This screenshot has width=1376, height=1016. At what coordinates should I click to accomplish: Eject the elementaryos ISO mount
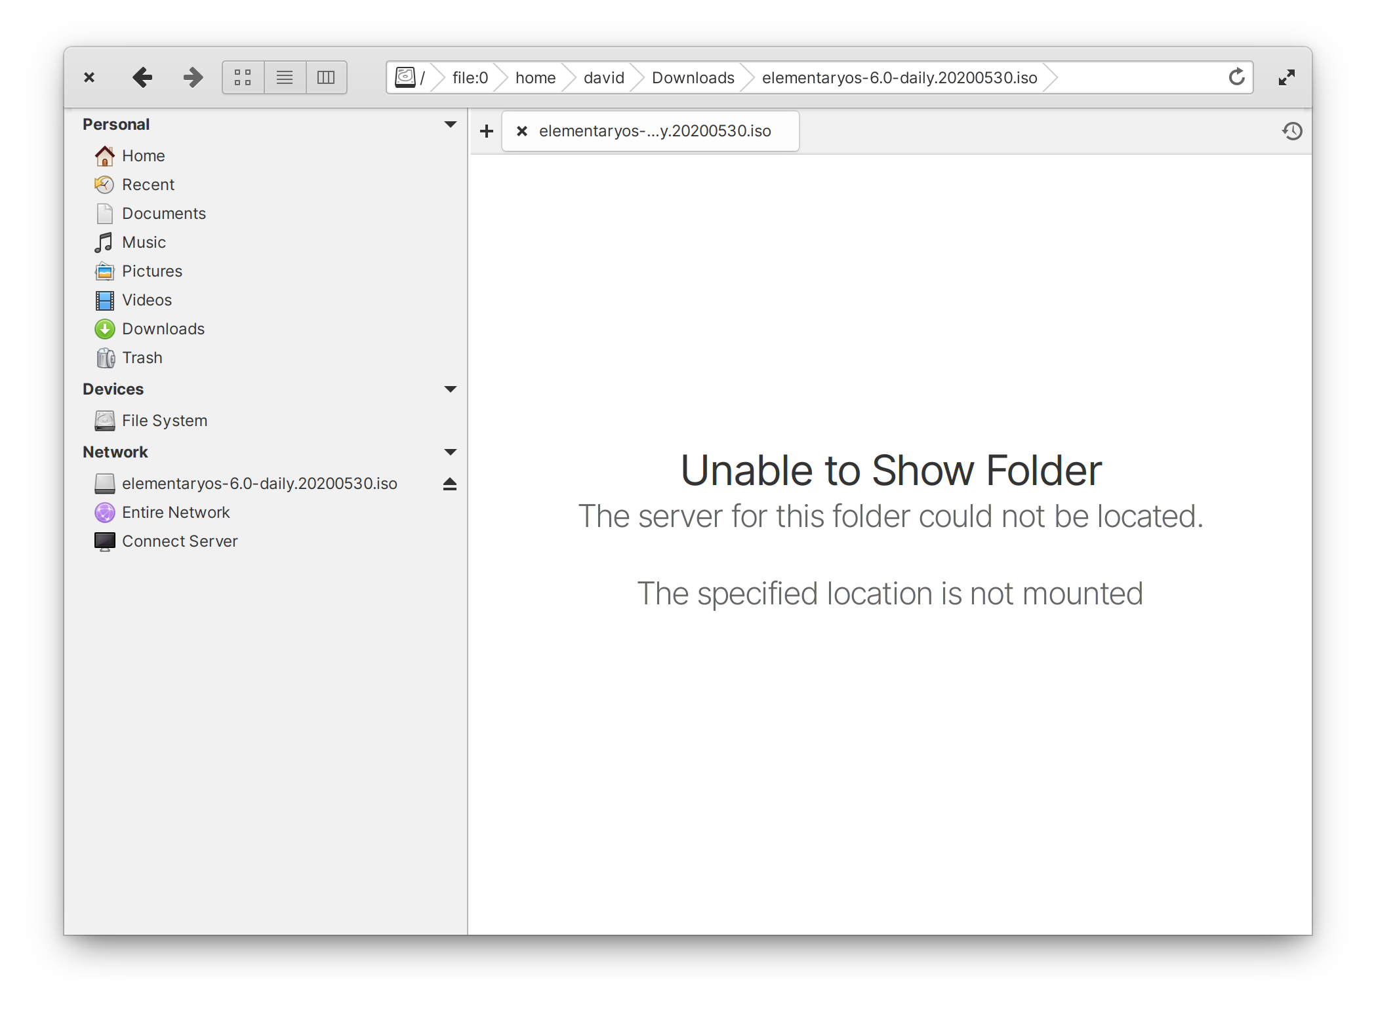pos(449,484)
